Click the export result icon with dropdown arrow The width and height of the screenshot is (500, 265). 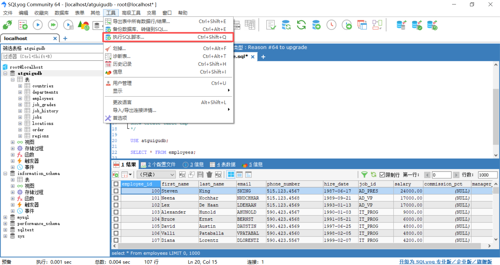coord(127,175)
